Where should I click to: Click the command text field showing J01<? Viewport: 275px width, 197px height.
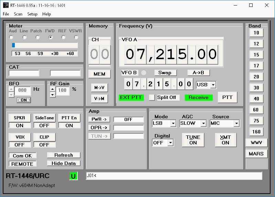[x=174, y=176]
